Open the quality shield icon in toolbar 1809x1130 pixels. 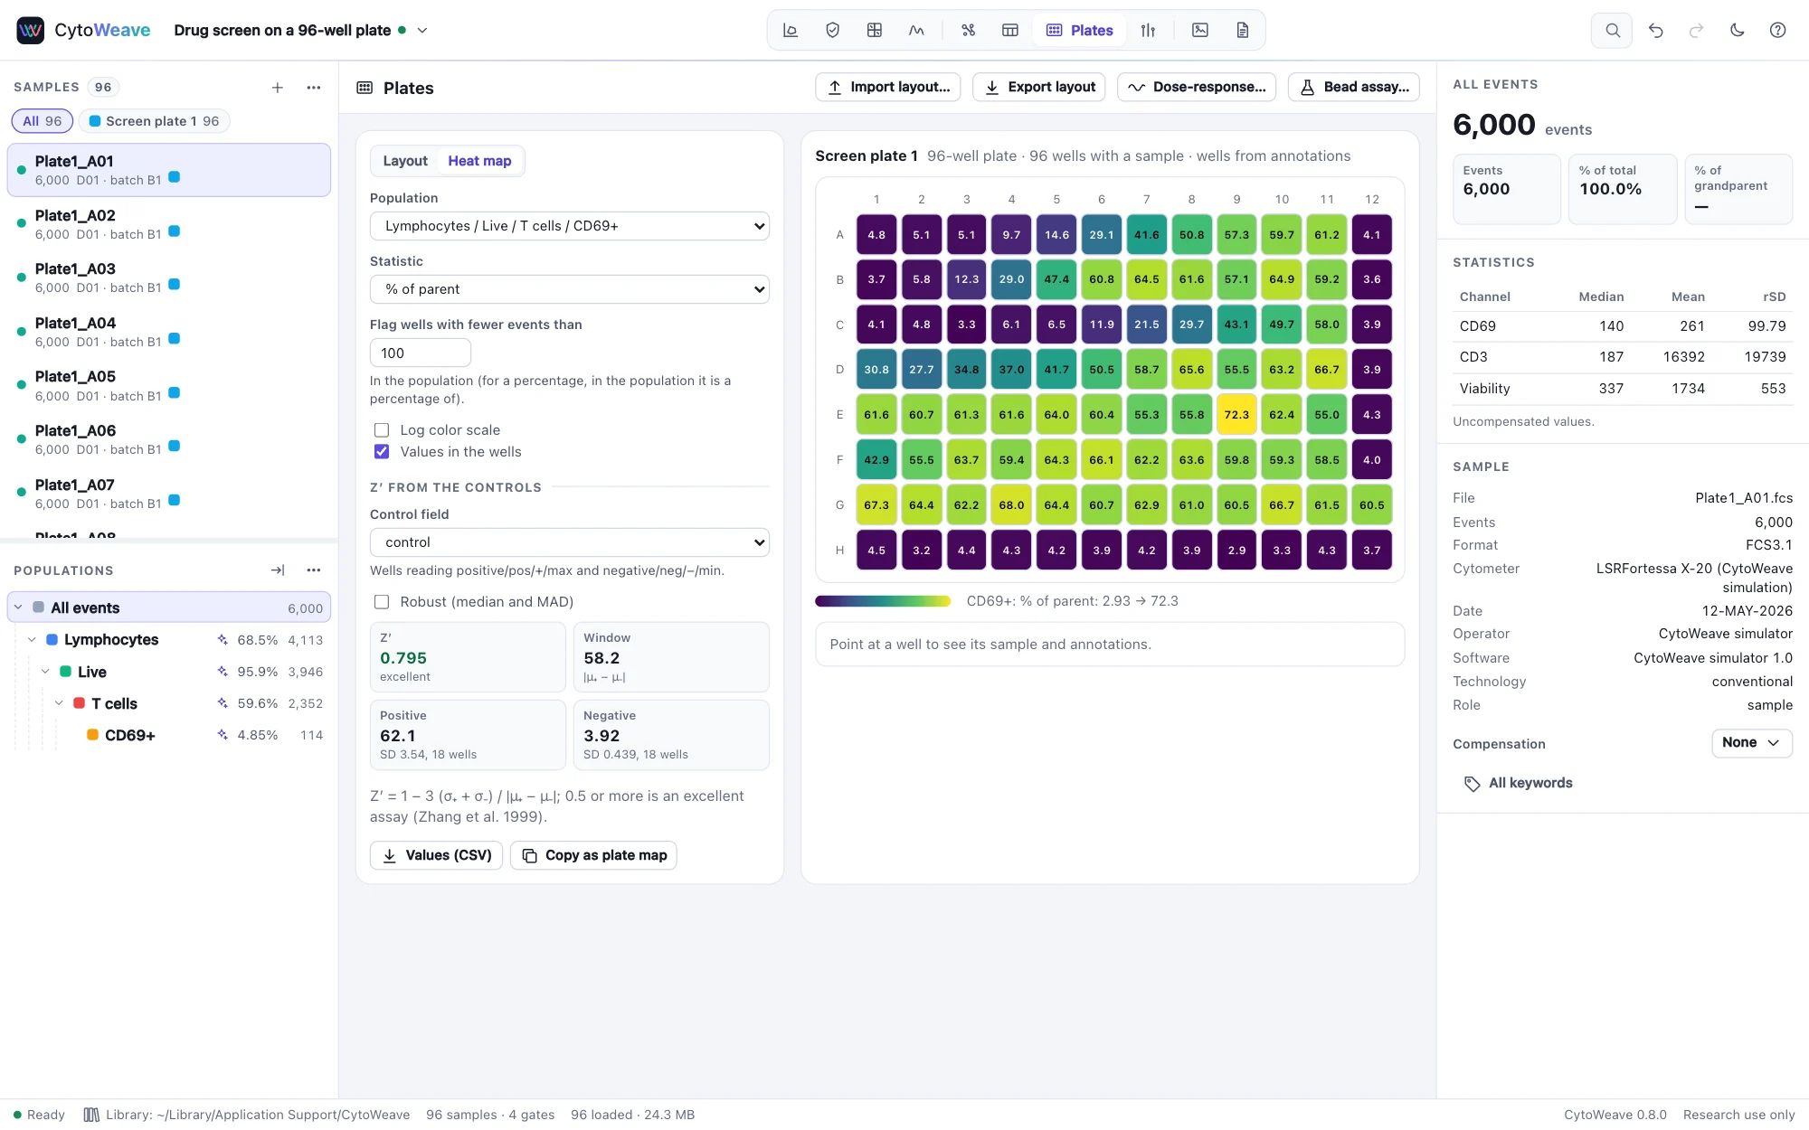(x=832, y=30)
